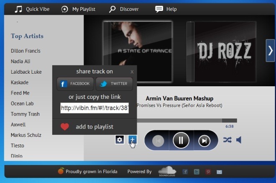Screen dimensions: 276x183
Task: Open My Playlist tab
Action: [78, 9]
